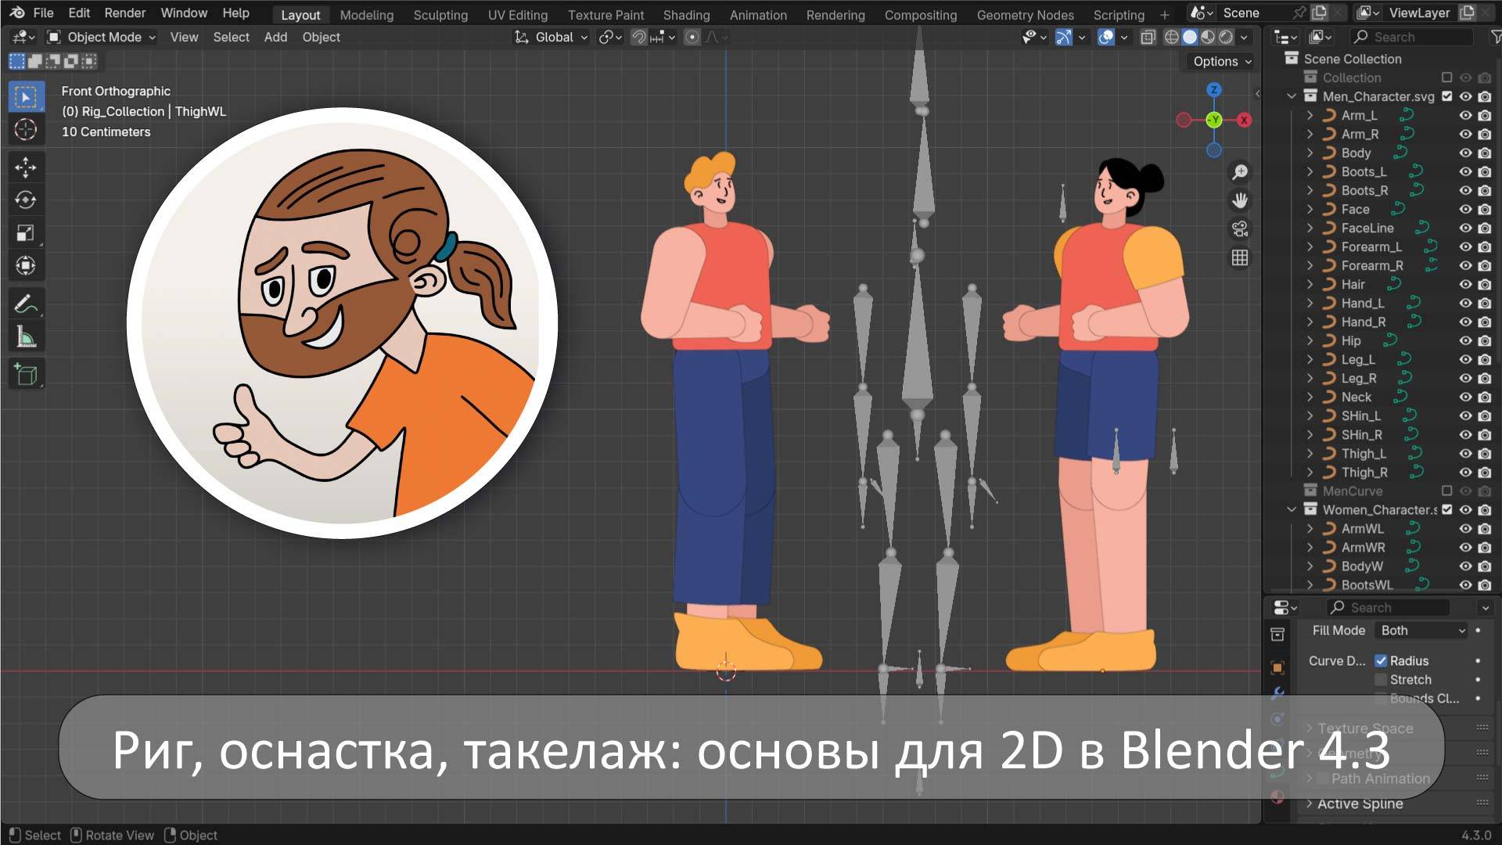Activate the Add Cube tool
Viewport: 1502px width, 845px height.
[x=26, y=373]
